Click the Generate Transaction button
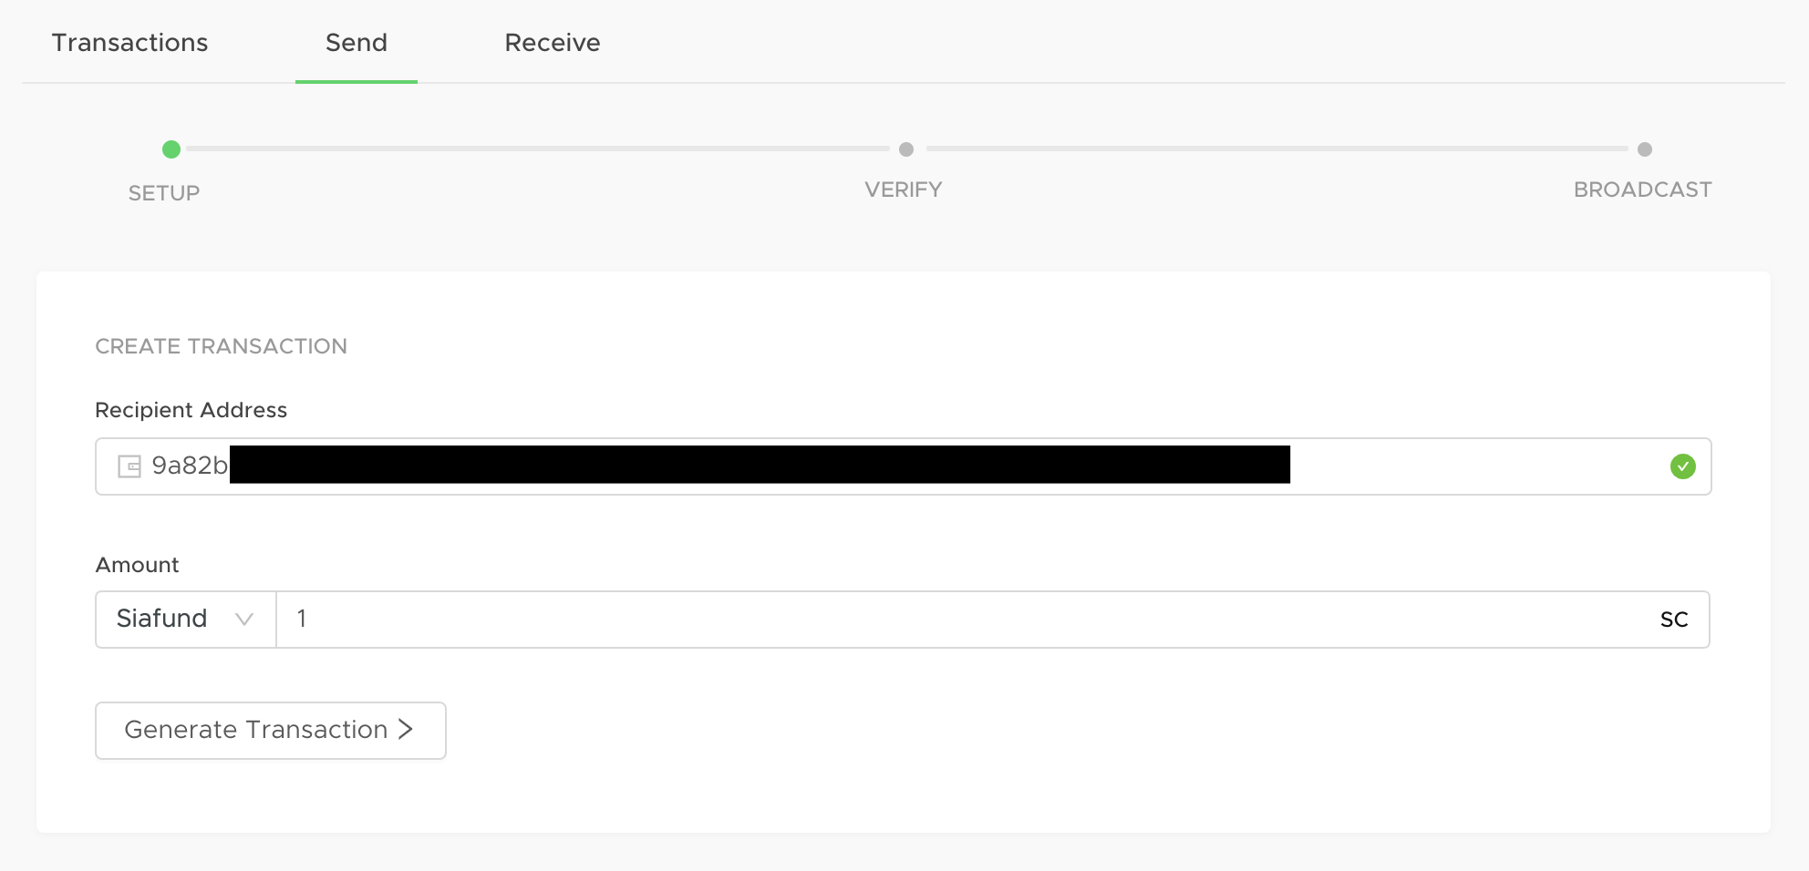 click(x=271, y=731)
